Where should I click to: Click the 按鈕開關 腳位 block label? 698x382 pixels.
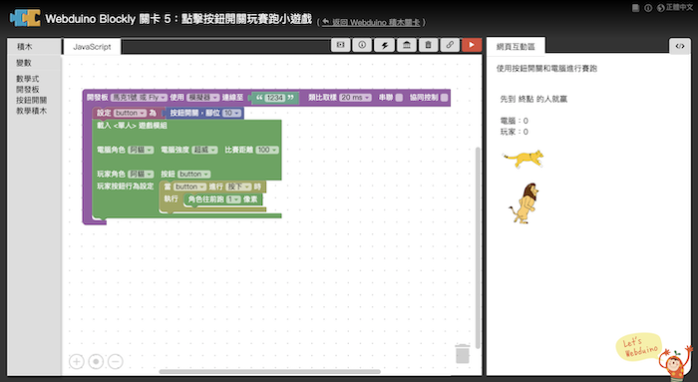click(x=195, y=113)
